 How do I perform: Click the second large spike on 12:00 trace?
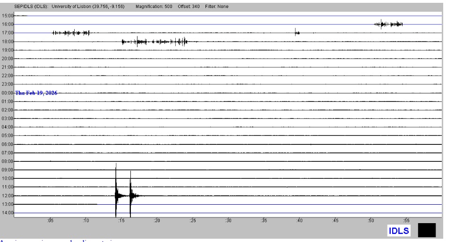click(x=130, y=194)
